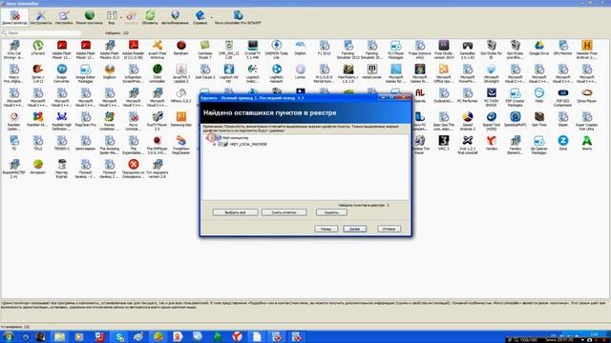Select the LogMeIn Hamachi icon
This screenshot has width=611, height=343.
[x=276, y=73]
